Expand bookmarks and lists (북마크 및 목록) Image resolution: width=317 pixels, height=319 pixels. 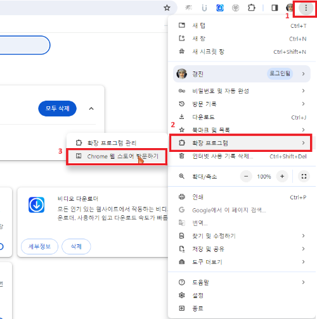coord(242,130)
